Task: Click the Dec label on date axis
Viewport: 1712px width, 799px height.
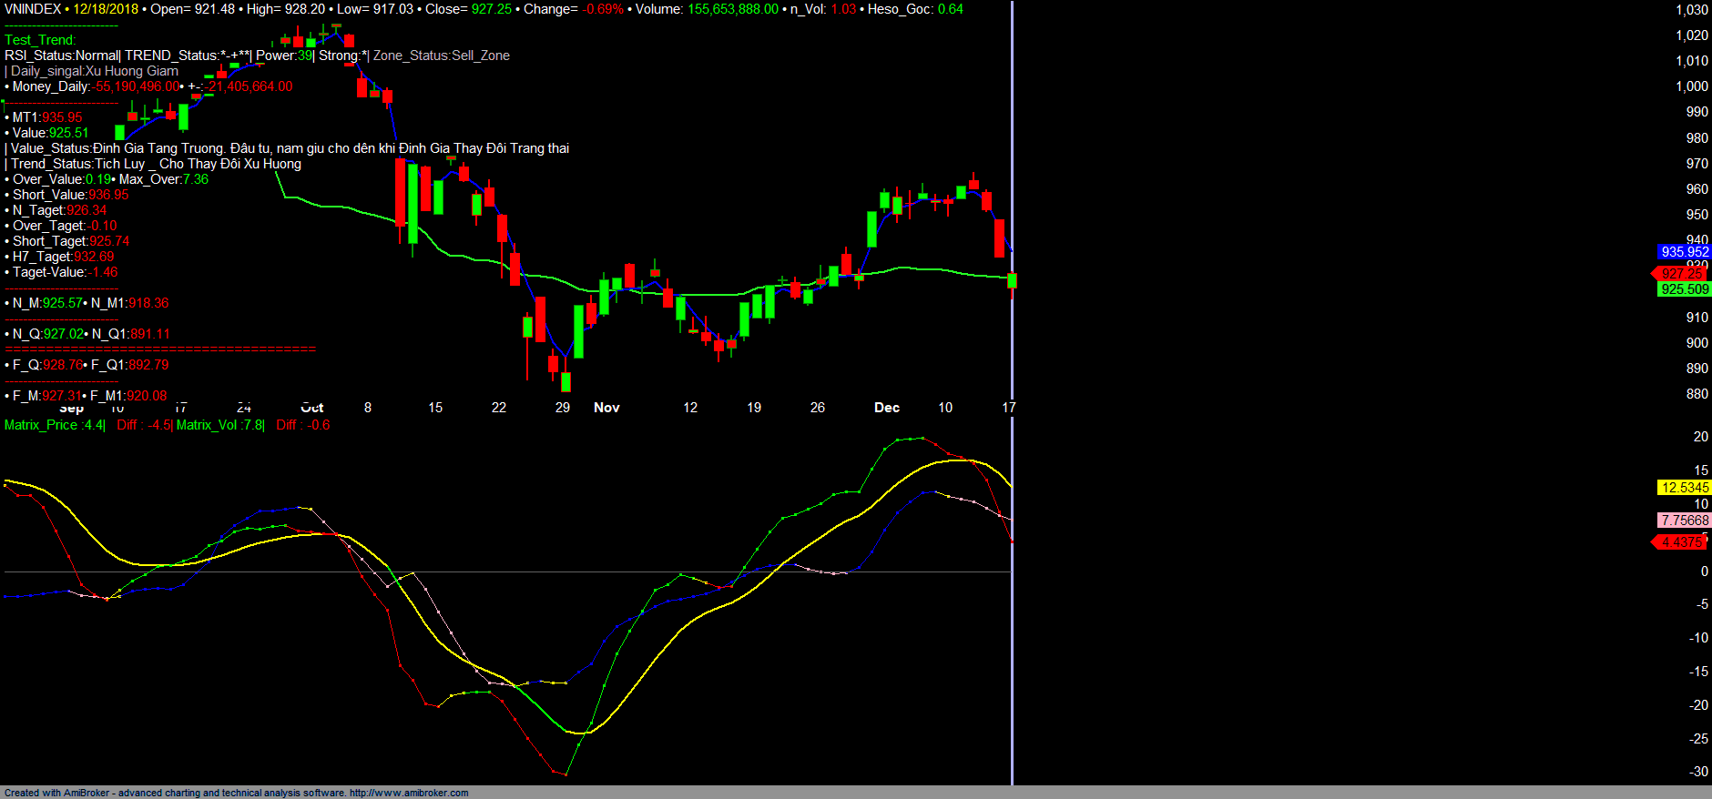Action: (886, 408)
